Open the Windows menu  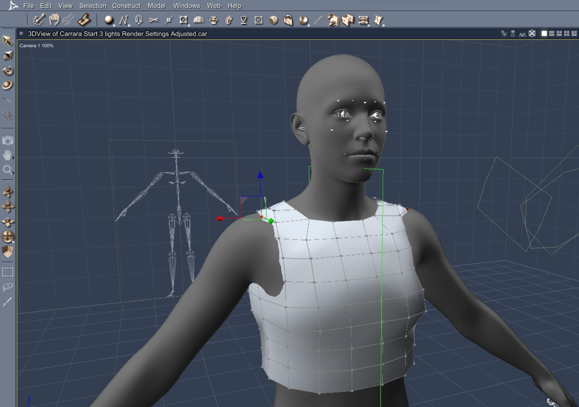(x=186, y=6)
